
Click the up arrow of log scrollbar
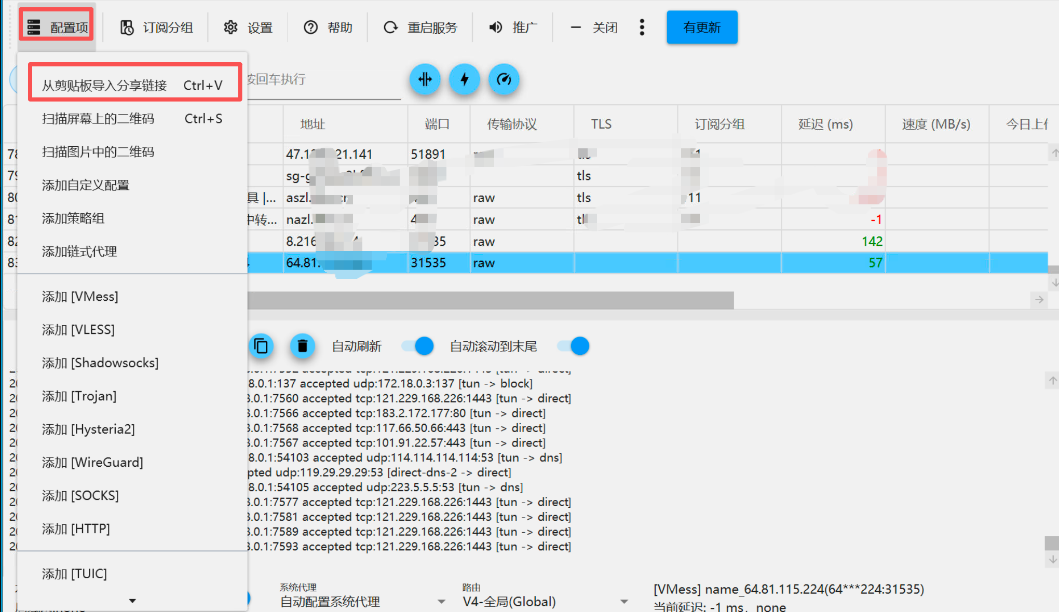click(x=1052, y=381)
